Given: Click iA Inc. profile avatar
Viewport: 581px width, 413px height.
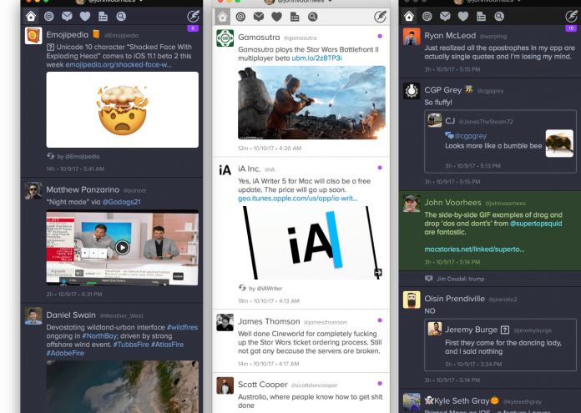Looking at the screenshot, I should point(225,170).
